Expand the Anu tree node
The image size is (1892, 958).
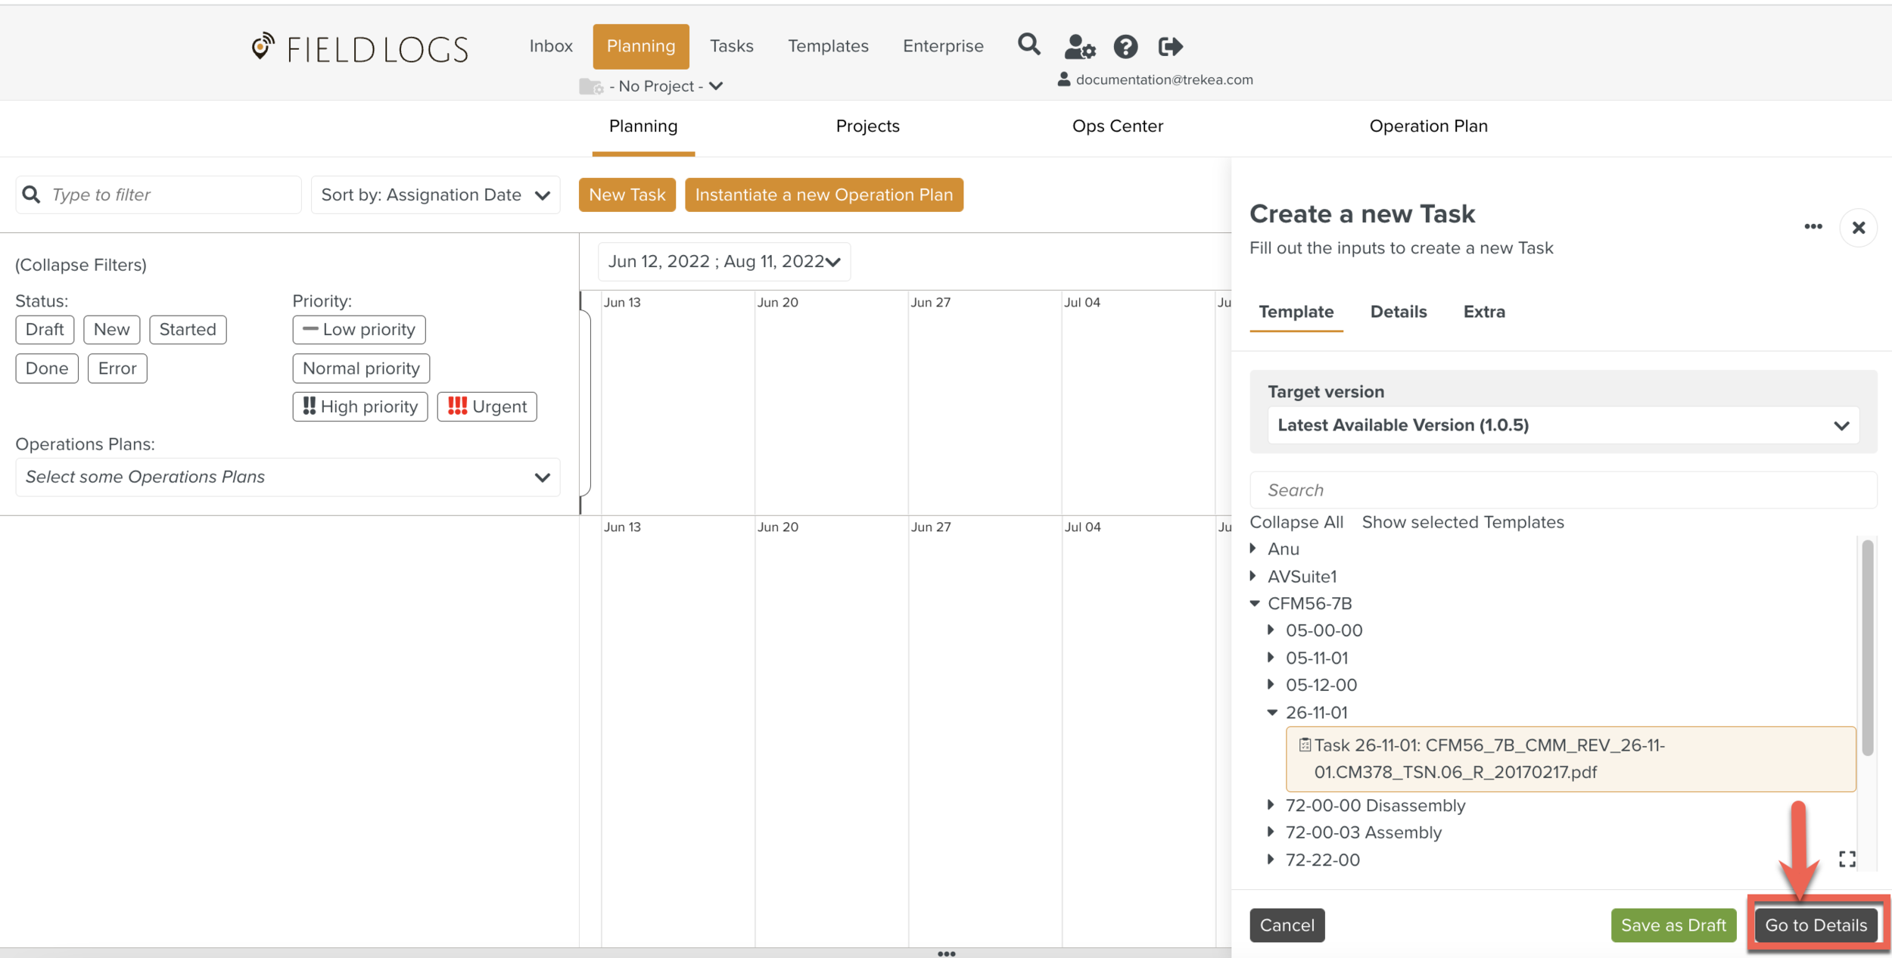(x=1253, y=548)
